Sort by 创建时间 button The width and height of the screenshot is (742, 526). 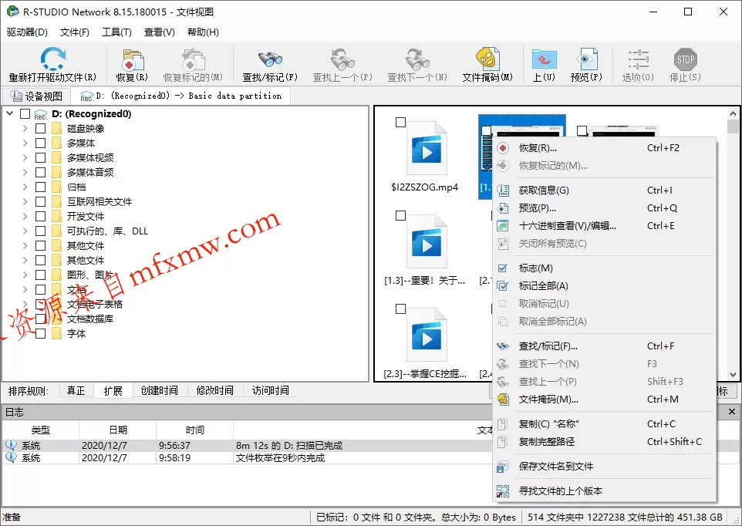coord(160,391)
